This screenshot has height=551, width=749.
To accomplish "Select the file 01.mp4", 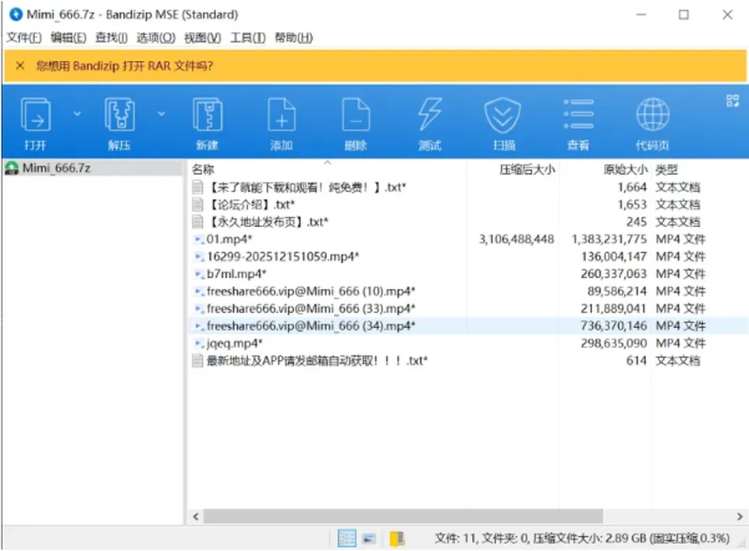I will click(x=229, y=239).
